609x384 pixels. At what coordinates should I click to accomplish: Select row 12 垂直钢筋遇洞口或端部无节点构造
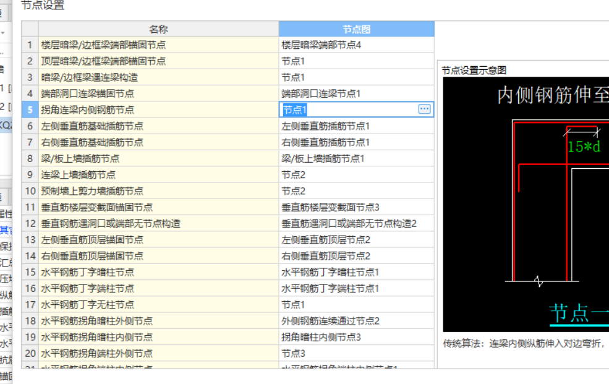(x=158, y=224)
